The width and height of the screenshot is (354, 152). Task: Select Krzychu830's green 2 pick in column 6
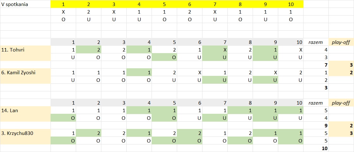[189, 133]
